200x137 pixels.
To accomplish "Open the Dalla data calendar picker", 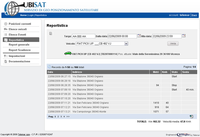I will [139, 36].
